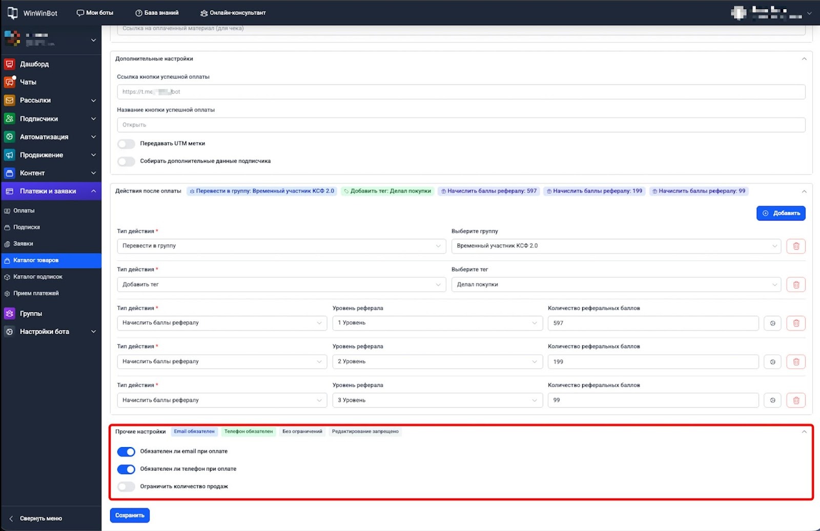Disable 'Обязателен ли email при оплате' toggle
The height and width of the screenshot is (531, 820).
(126, 452)
